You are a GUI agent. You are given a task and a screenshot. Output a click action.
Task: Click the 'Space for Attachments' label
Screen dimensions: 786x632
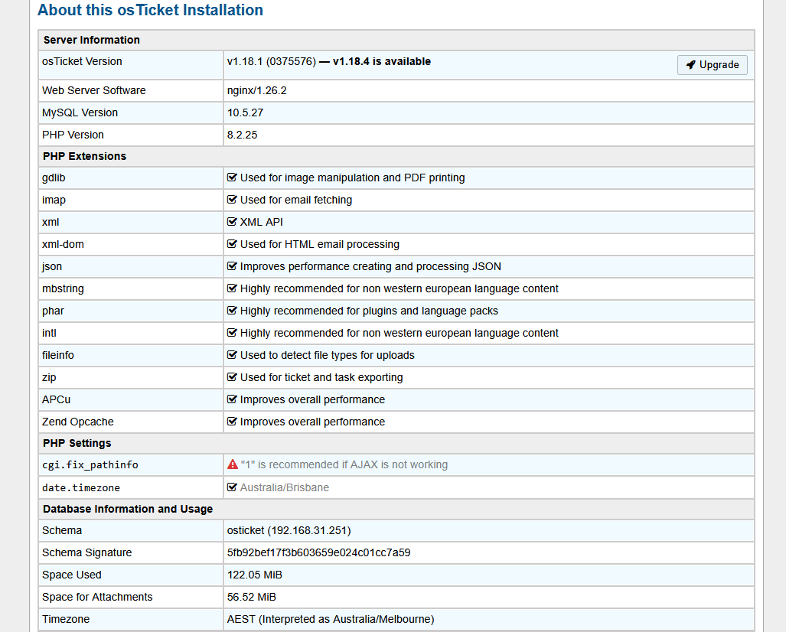coord(97,597)
